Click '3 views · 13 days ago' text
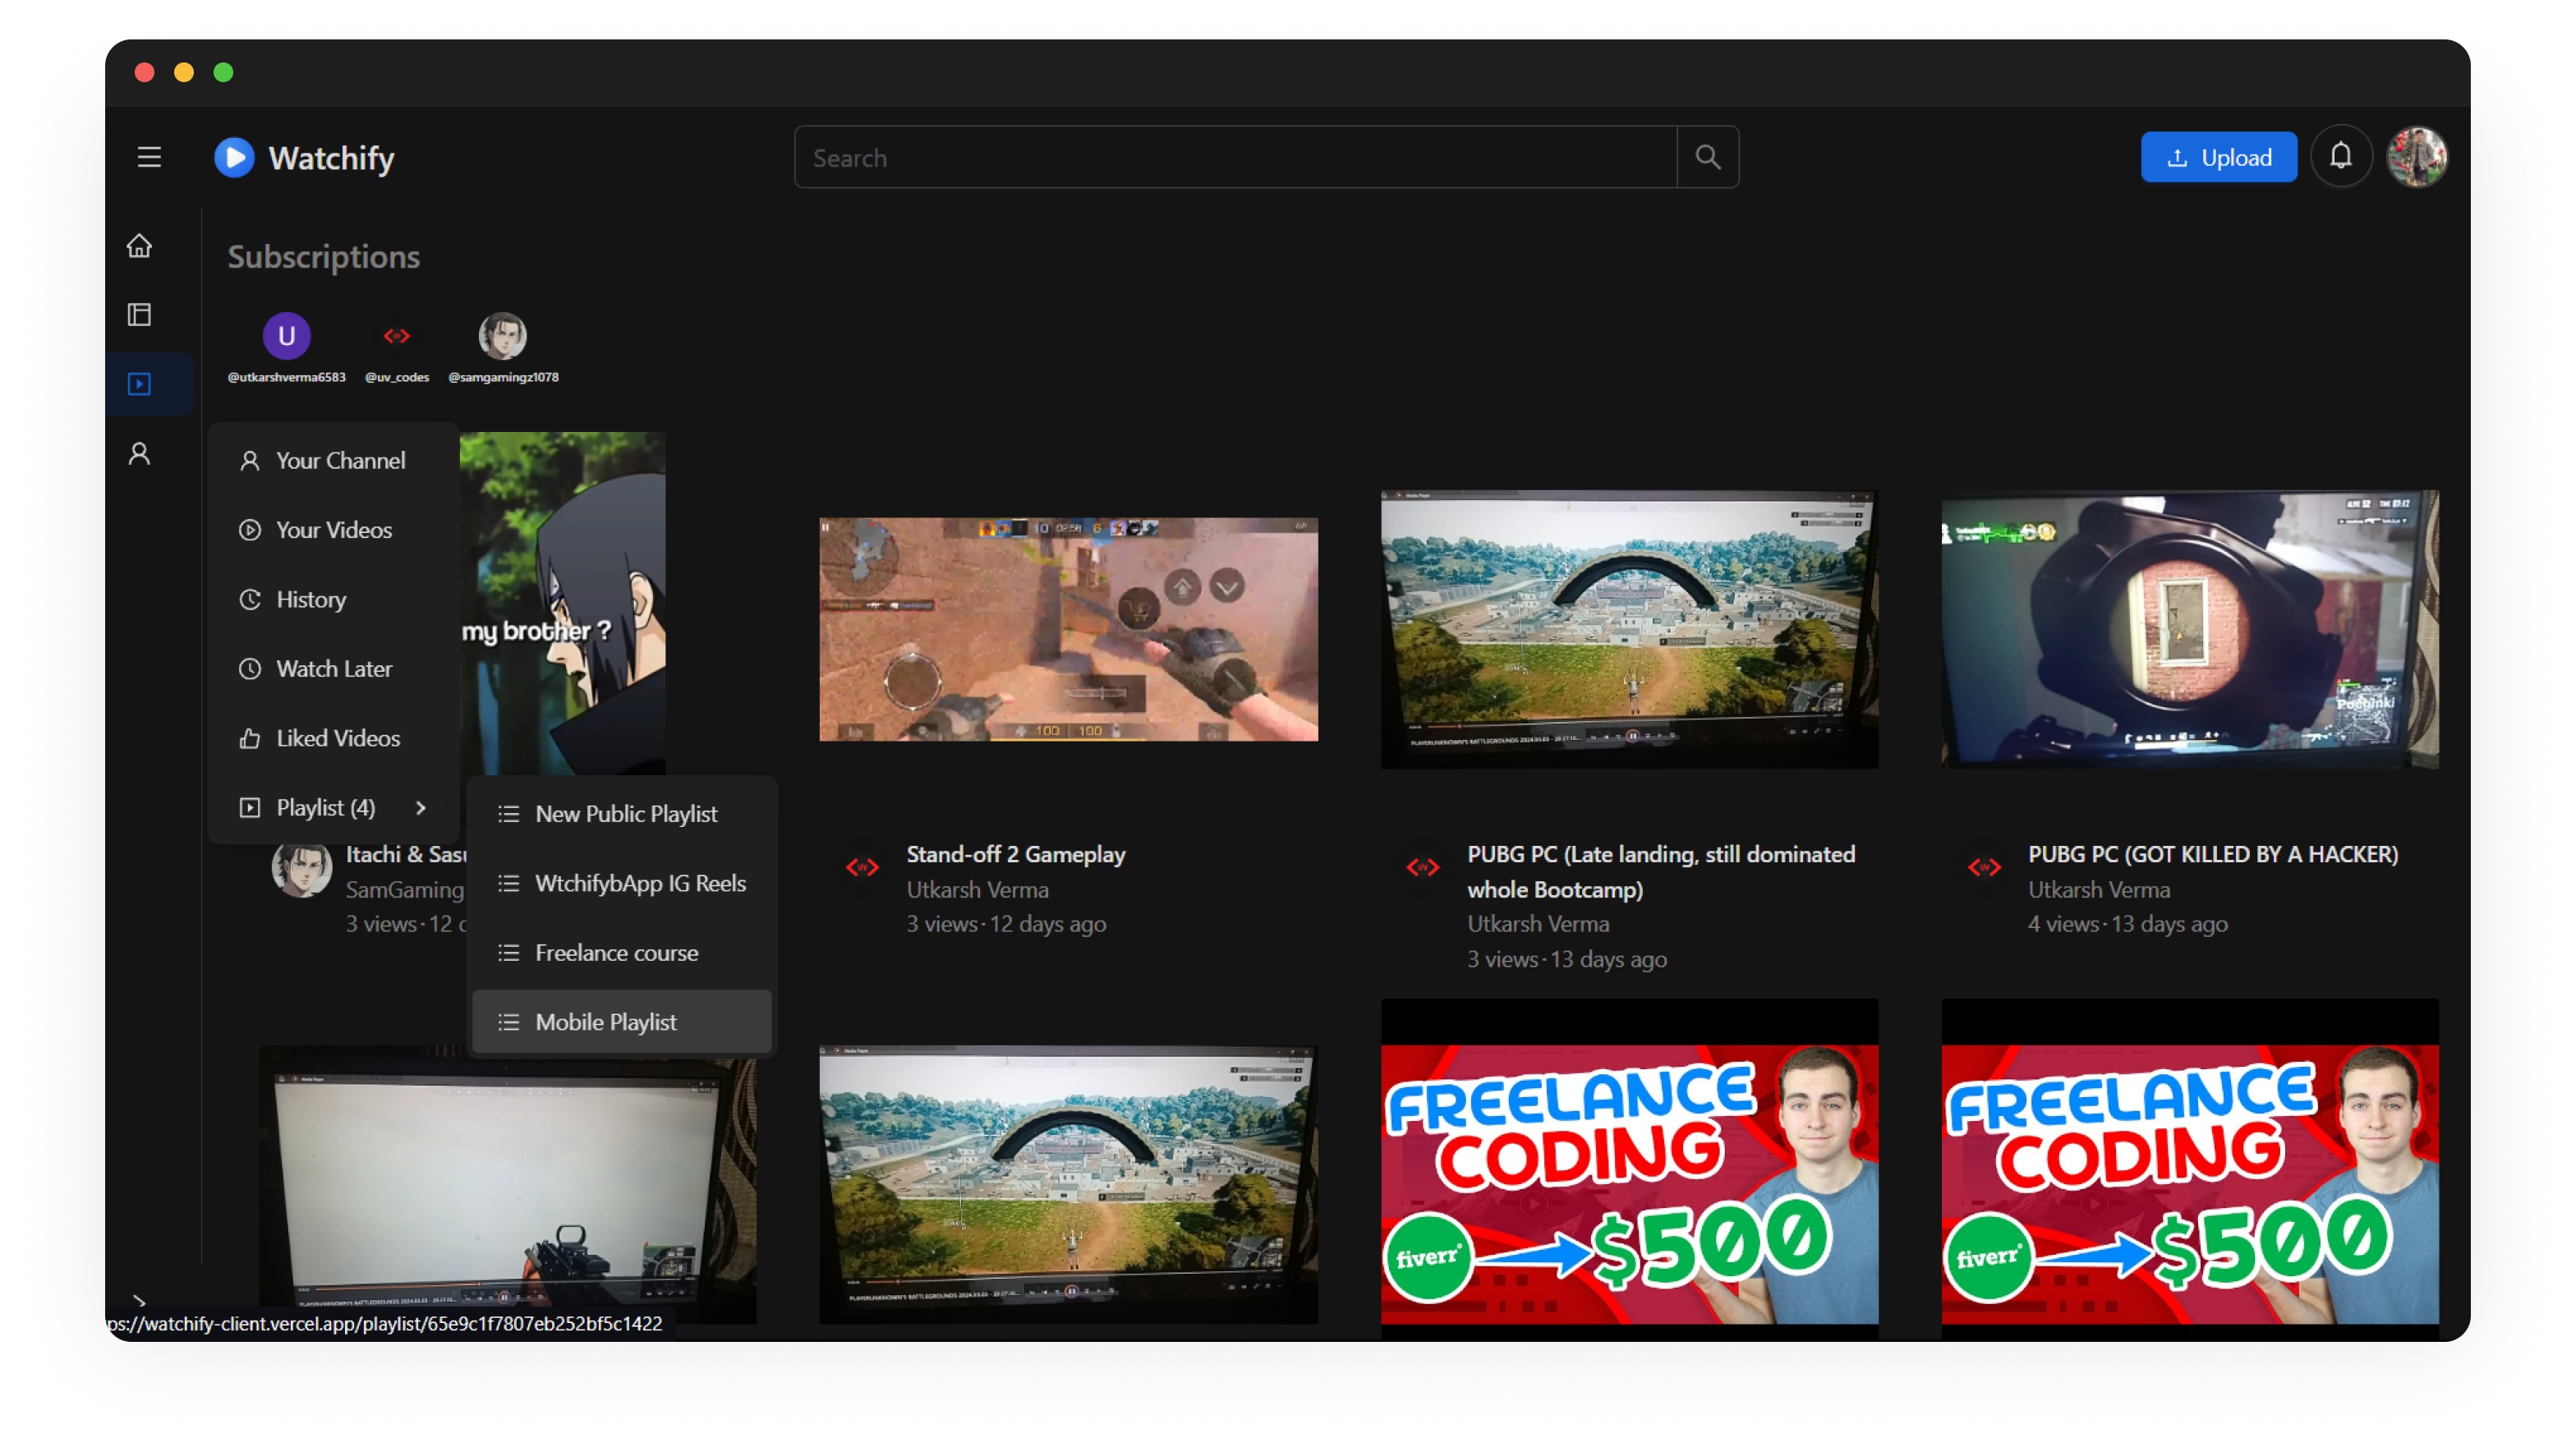This screenshot has width=2576, height=1447. pyautogui.click(x=1566, y=958)
